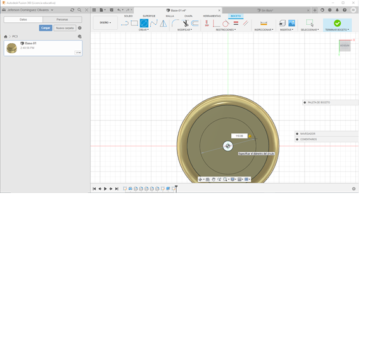Click the Nueva carpeta button
This screenshot has height=344, width=389.
pyautogui.click(x=65, y=28)
